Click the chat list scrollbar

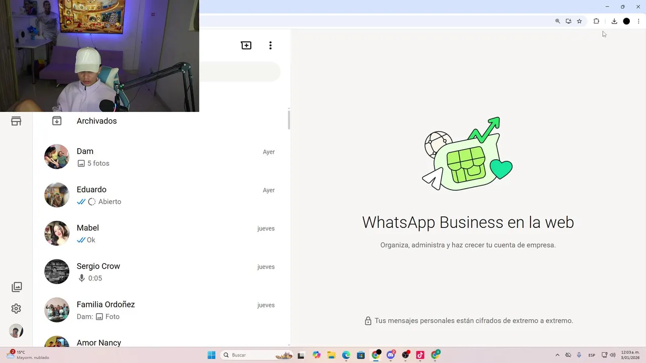[x=289, y=119]
